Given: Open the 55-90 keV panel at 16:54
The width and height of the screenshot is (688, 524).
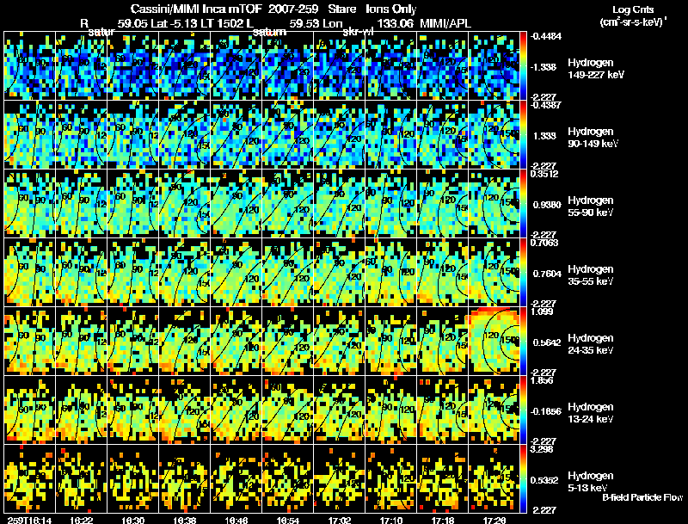Looking at the screenshot, I should click(287, 204).
